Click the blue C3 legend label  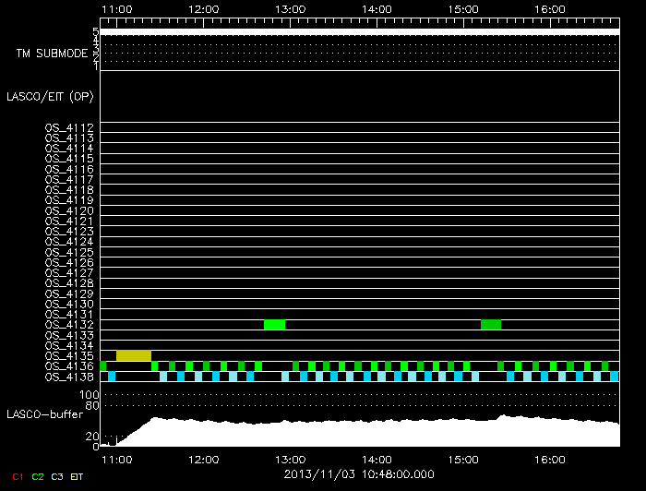[57, 476]
